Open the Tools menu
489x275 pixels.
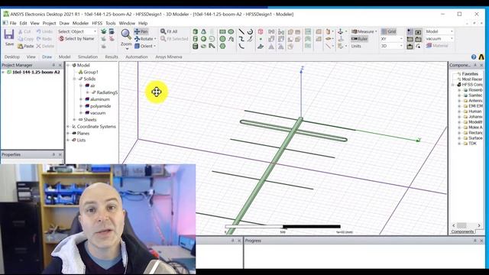110,23
